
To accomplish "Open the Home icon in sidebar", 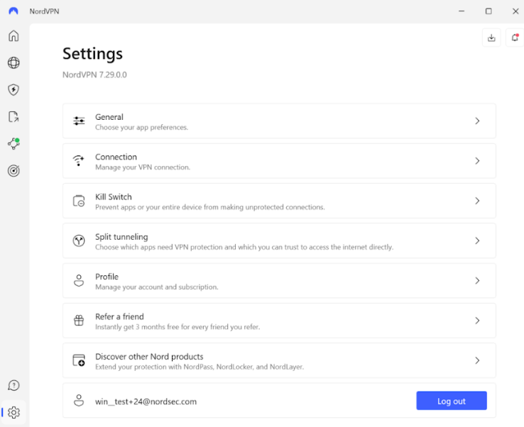I will coord(13,36).
